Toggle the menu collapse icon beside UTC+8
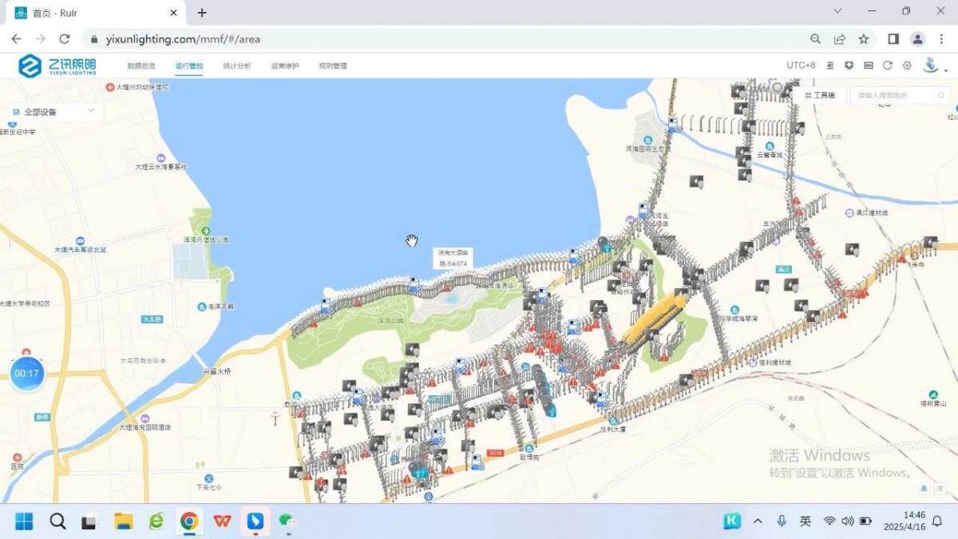 coord(830,65)
